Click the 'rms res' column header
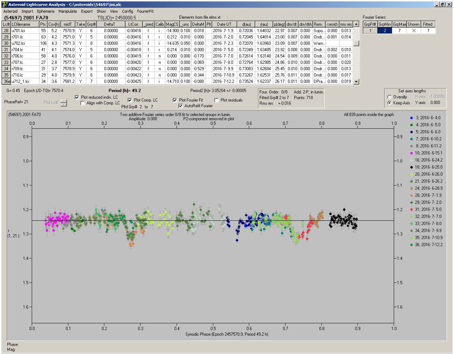Screen dimensions: 454x354 pos(346,24)
